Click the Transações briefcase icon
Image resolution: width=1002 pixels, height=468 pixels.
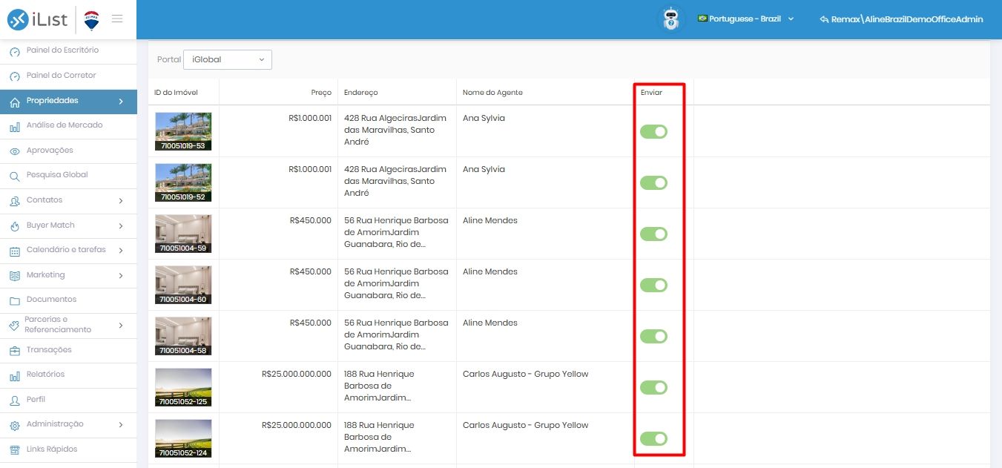point(15,351)
